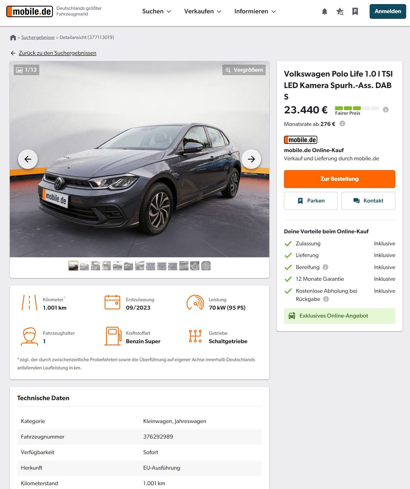Click Vergrößern to enlarge photo

pos(244,70)
